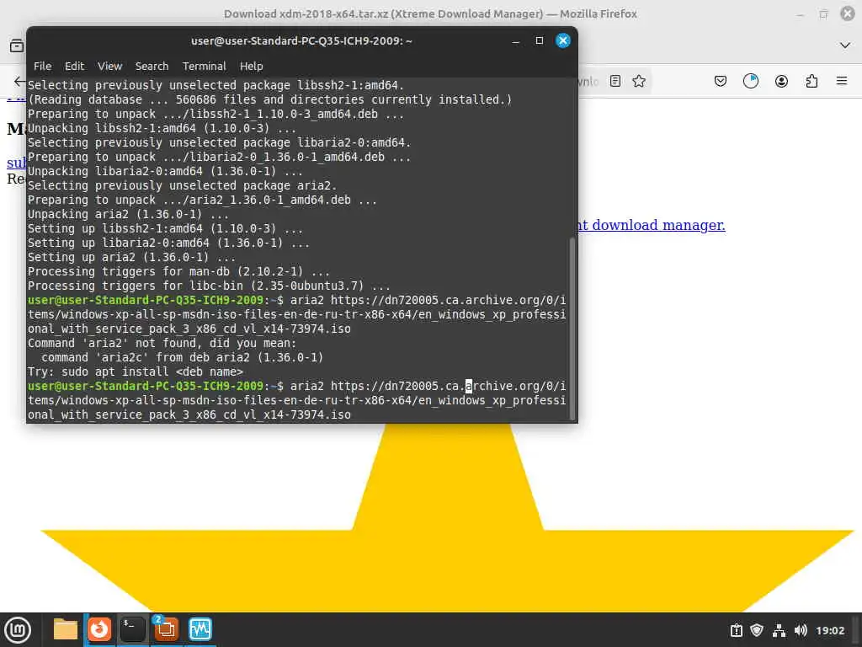Click the volume speaker tray icon
This screenshot has height=647, width=862.
(x=801, y=630)
